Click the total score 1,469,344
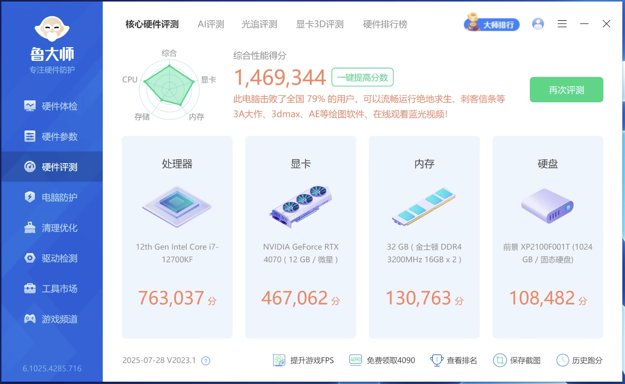The image size is (625, 384). (280, 78)
